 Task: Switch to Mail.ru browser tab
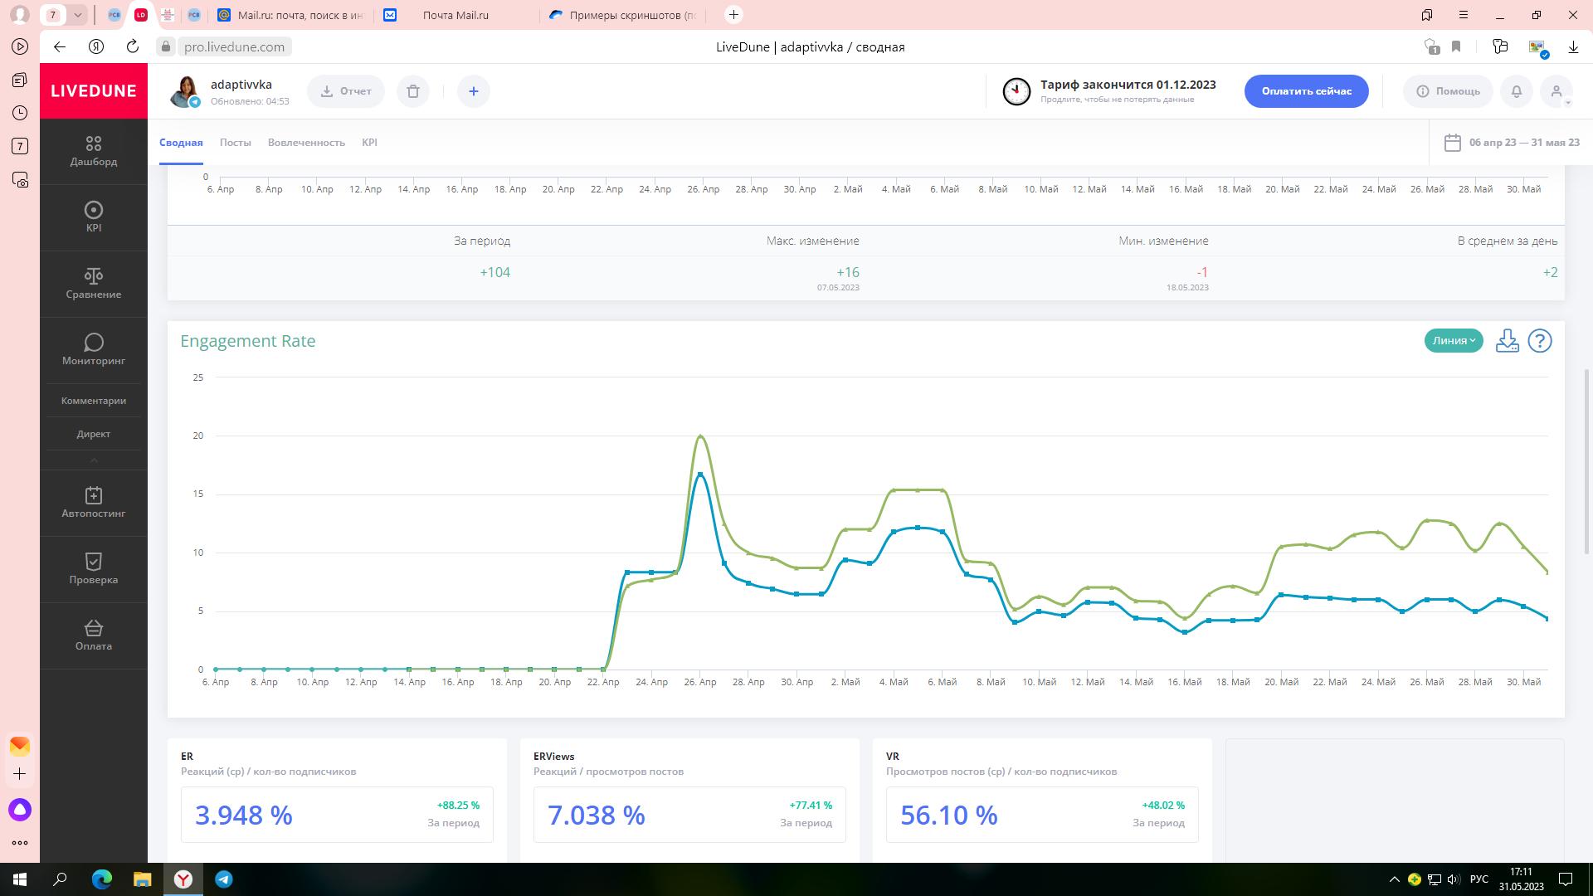coord(290,15)
